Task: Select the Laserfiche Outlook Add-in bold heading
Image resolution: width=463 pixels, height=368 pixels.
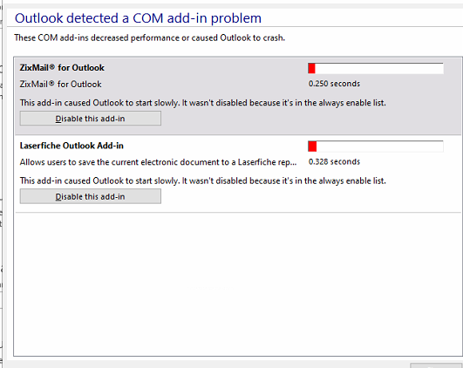Action: (71, 146)
